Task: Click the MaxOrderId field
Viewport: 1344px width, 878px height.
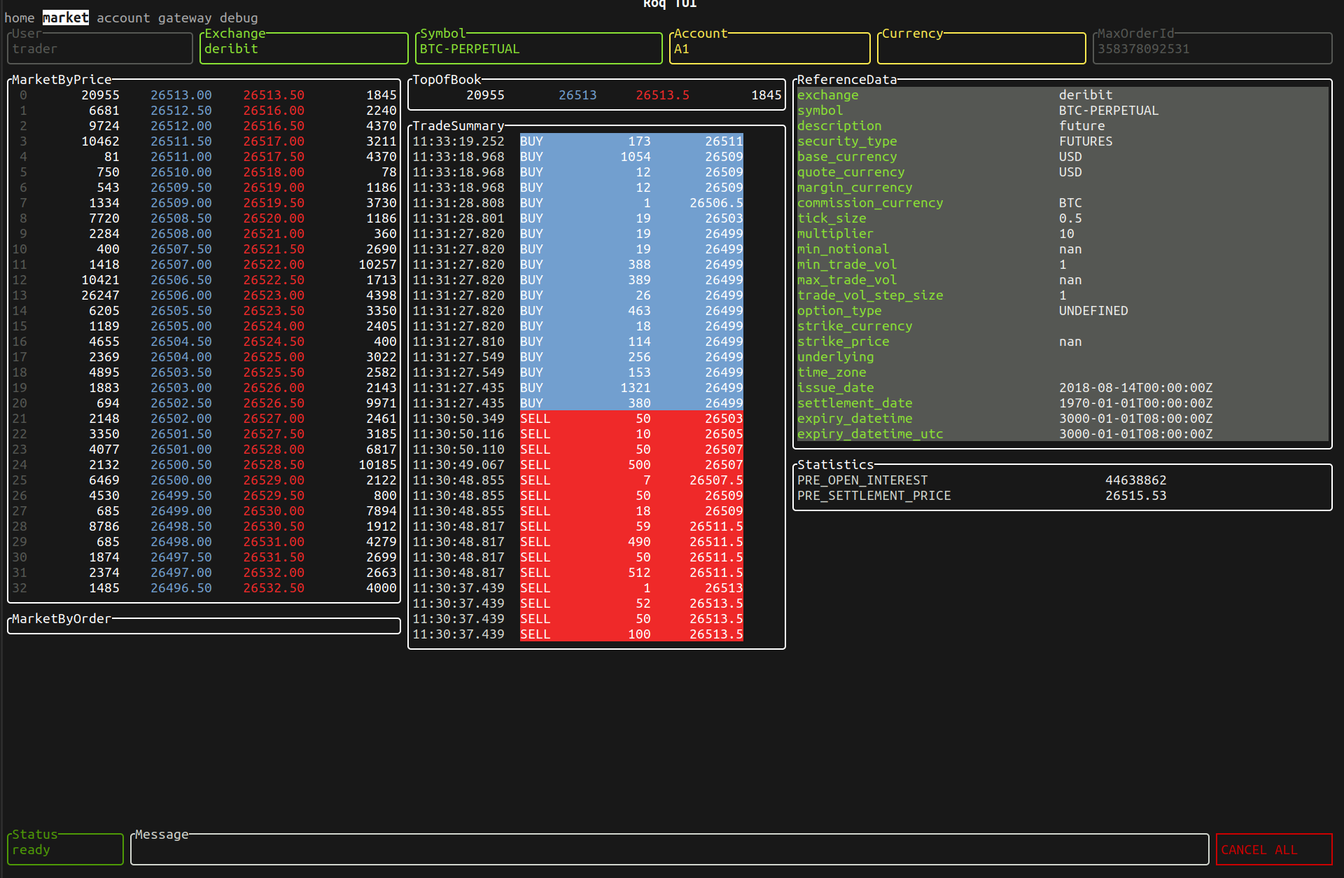Action: [1212, 48]
